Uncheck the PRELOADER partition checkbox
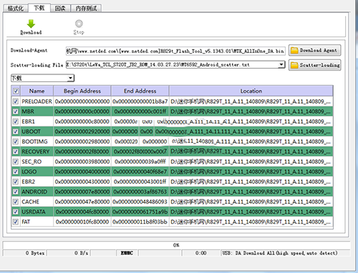 coord(16,101)
